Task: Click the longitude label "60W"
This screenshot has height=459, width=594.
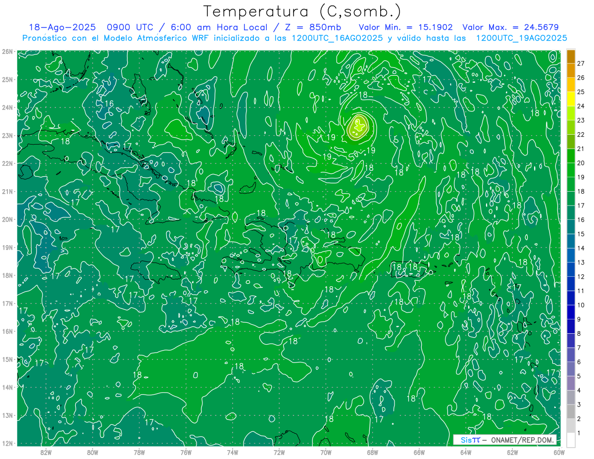Action: [559, 453]
